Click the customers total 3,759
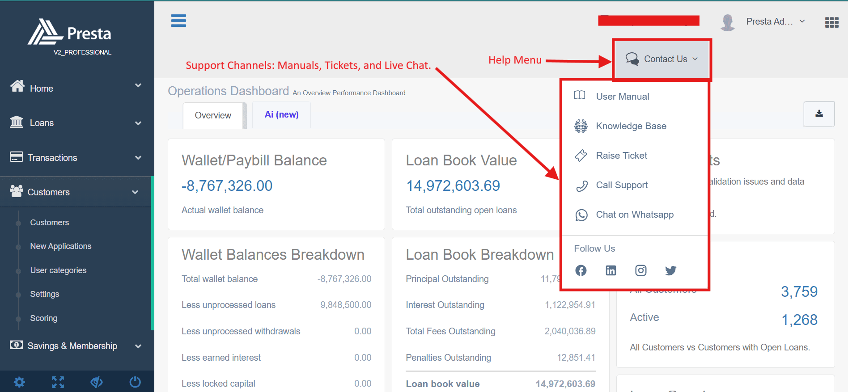This screenshot has height=392, width=848. [x=799, y=291]
